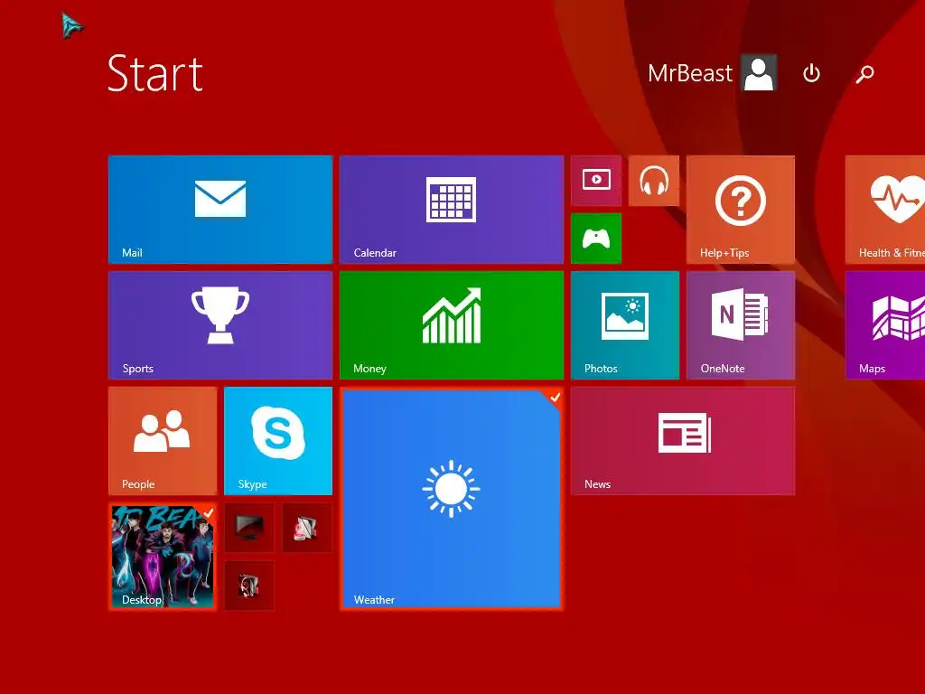Open the purple Maps tile

tap(885, 325)
